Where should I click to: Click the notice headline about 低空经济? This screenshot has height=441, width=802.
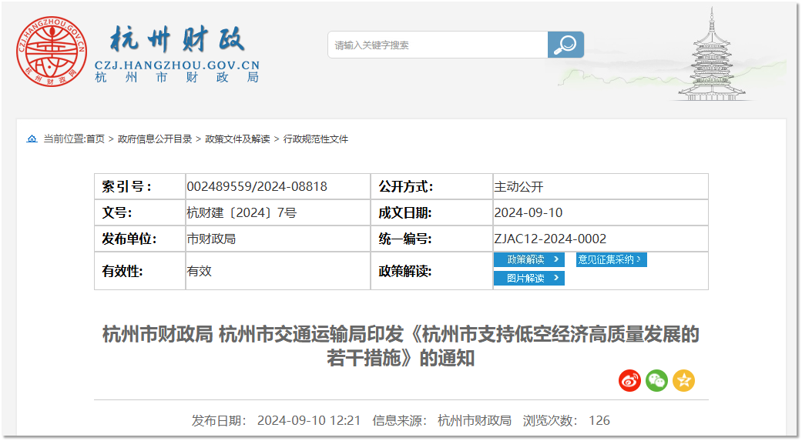click(401, 346)
